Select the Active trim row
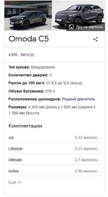This screenshot has width=108, height=197. click(x=55, y=171)
